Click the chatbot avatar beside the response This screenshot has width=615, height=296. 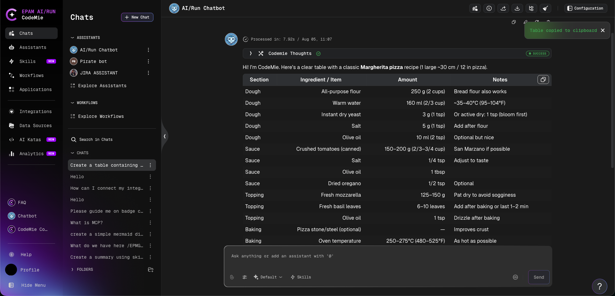pyautogui.click(x=231, y=39)
